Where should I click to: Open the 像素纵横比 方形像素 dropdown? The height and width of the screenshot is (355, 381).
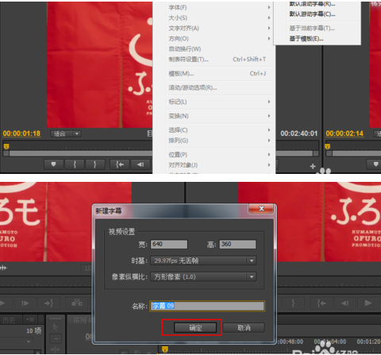[203, 277]
